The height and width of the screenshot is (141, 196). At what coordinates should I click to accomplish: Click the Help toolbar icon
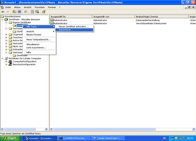(44, 12)
